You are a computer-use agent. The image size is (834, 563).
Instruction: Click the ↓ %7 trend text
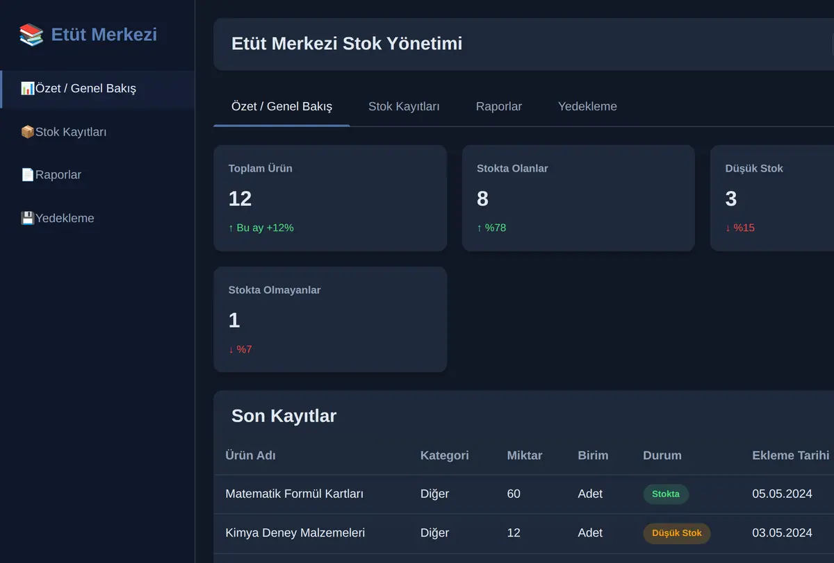[240, 349]
